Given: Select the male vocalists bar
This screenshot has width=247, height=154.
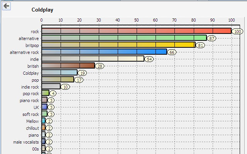Looking at the screenshot, I should click(44, 141).
